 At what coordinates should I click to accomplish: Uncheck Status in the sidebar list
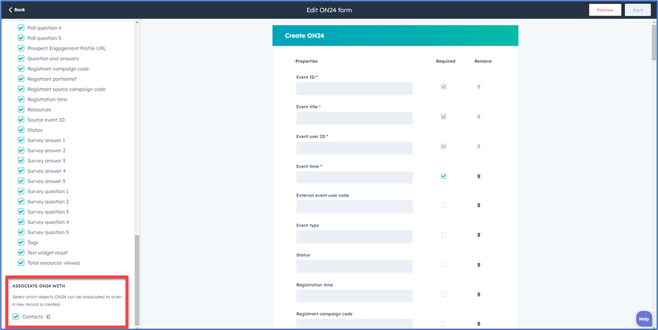click(x=21, y=130)
